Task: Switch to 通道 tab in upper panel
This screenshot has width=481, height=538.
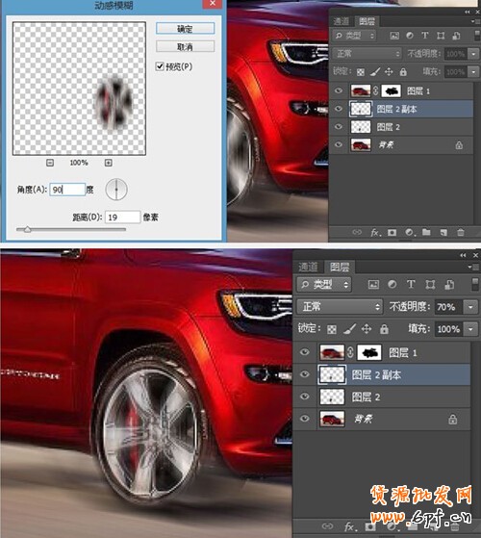Action: point(342,21)
